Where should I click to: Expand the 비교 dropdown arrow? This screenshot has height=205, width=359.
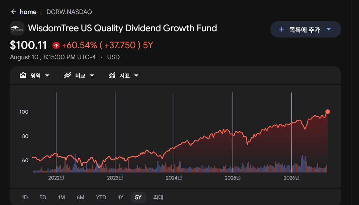pyautogui.click(x=92, y=76)
